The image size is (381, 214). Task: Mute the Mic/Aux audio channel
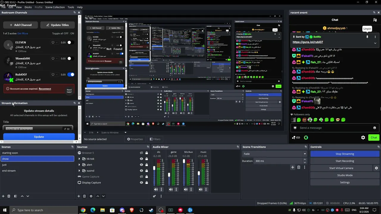(186, 189)
